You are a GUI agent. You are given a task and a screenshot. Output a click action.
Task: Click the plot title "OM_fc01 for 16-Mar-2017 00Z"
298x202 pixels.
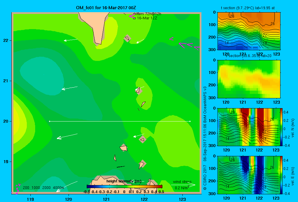point(106,8)
